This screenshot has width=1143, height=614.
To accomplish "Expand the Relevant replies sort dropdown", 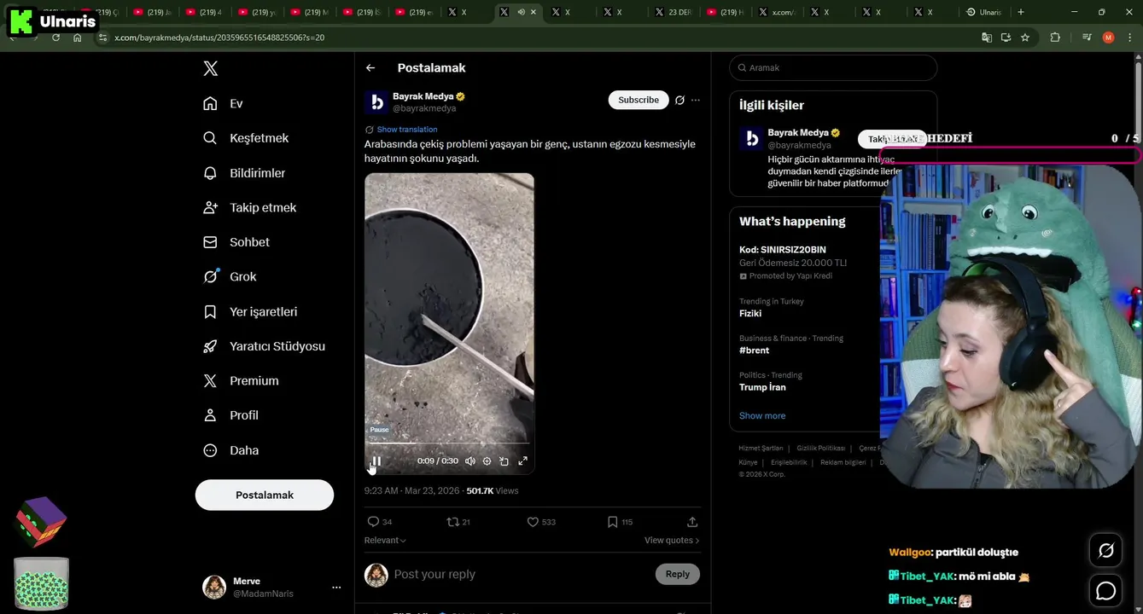I will 385,541.
